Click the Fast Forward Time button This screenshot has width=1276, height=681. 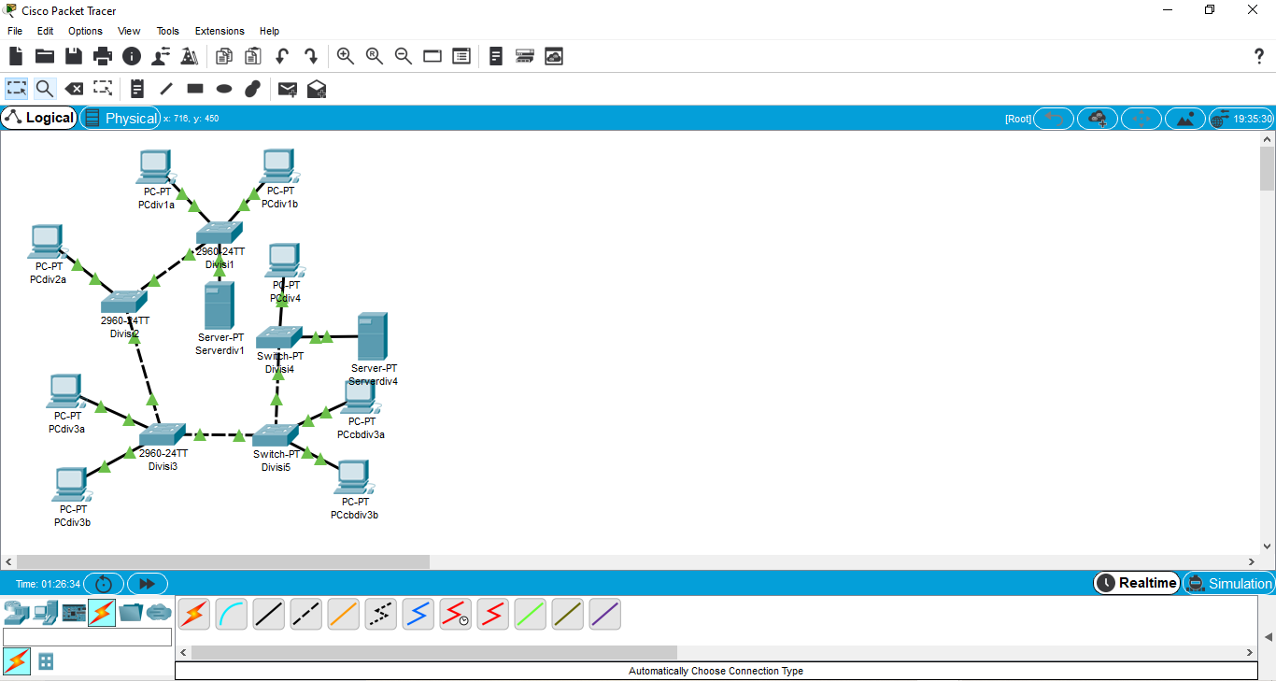[x=148, y=584]
